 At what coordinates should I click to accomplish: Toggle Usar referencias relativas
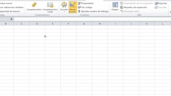(x=12, y=7)
